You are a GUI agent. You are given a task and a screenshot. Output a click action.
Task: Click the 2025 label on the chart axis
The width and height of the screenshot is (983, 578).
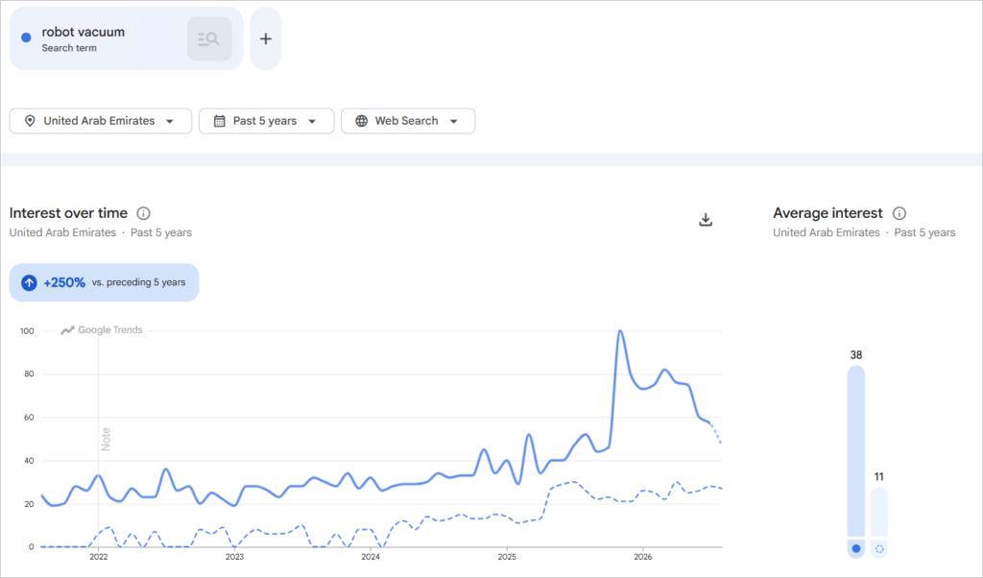pos(507,557)
